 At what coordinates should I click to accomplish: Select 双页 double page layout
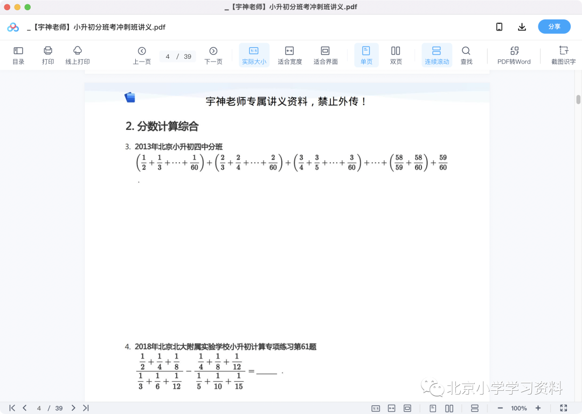[x=396, y=56]
